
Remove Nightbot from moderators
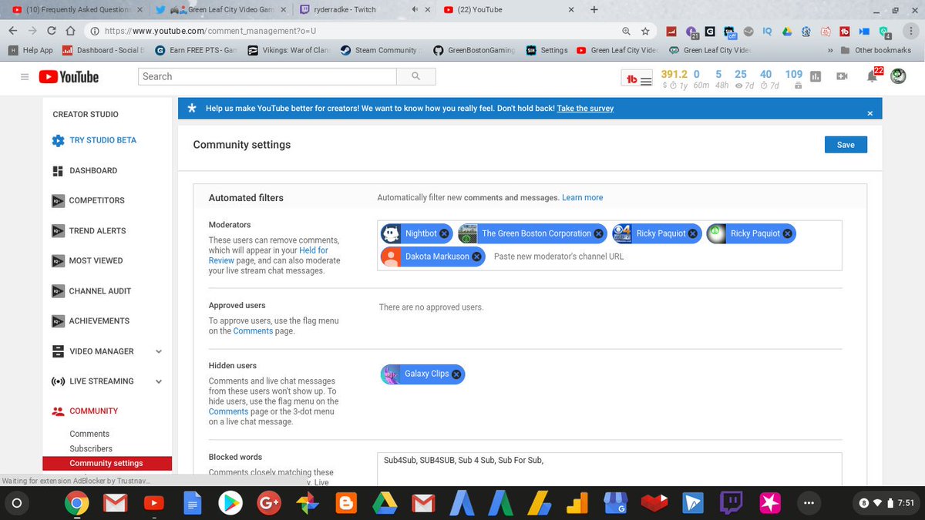(x=444, y=233)
